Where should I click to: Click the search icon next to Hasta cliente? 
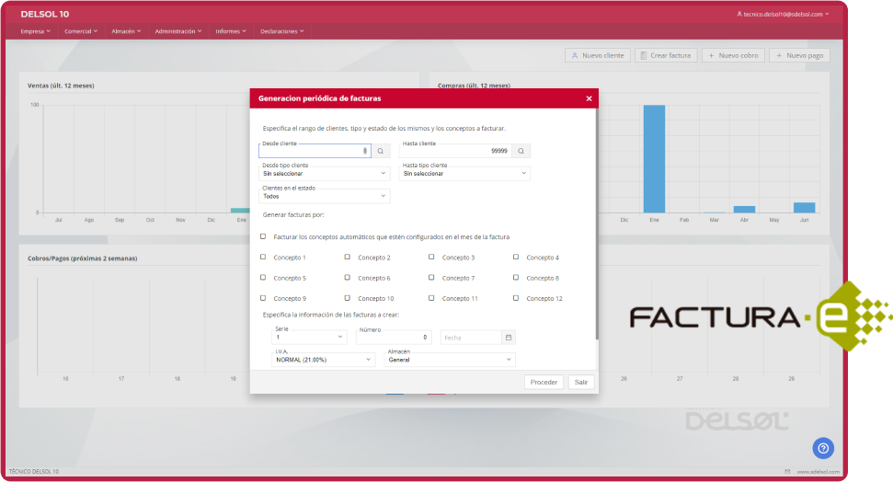pos(521,151)
